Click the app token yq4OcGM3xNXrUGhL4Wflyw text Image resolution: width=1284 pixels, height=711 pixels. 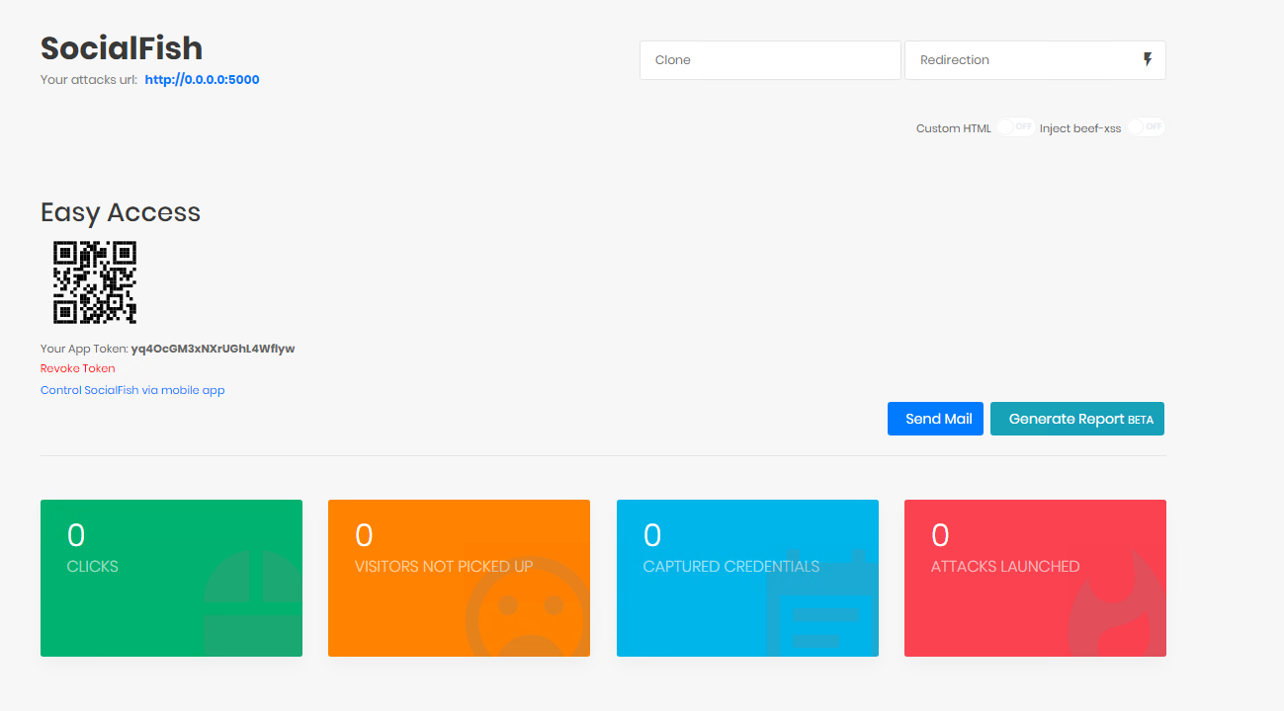[213, 349]
